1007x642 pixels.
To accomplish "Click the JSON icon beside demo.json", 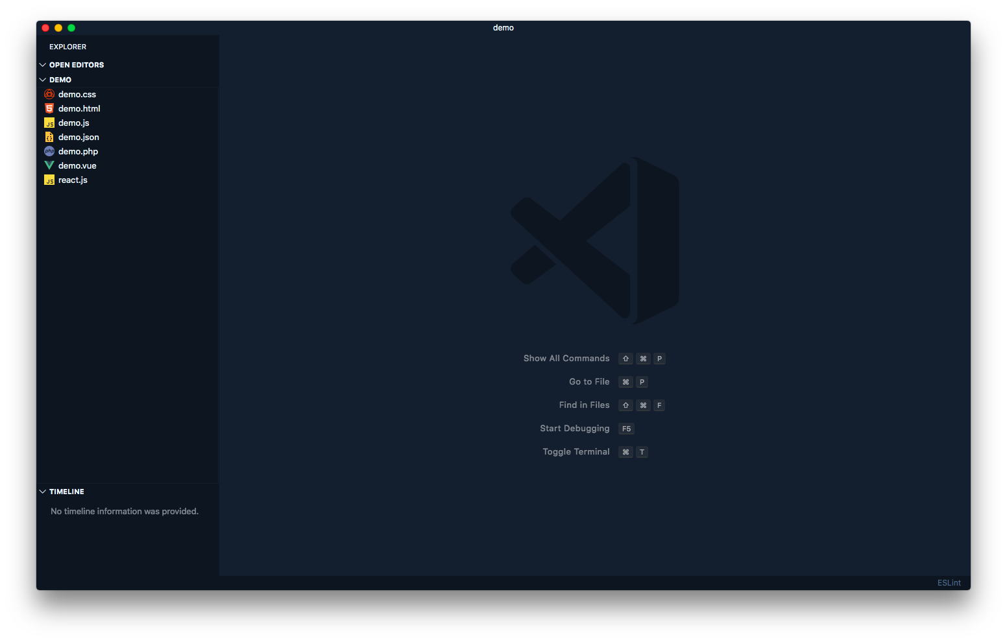I will click(49, 137).
